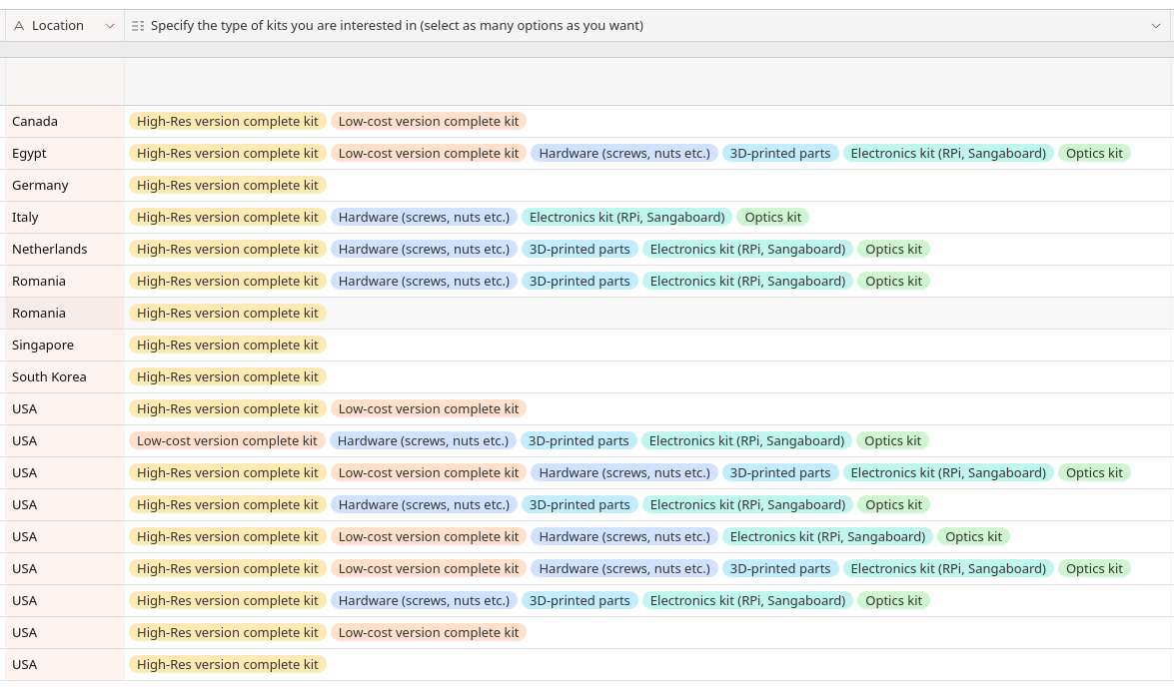Expand the kit types column header menu
The height and width of the screenshot is (698, 1174).
pos(1157,26)
